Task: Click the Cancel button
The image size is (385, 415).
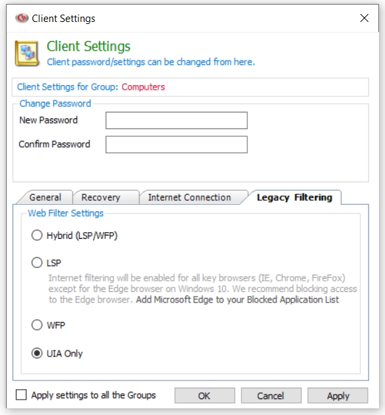Action: tap(271, 396)
